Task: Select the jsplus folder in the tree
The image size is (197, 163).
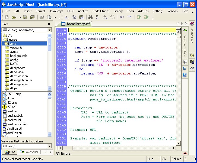Action: click(25, 44)
